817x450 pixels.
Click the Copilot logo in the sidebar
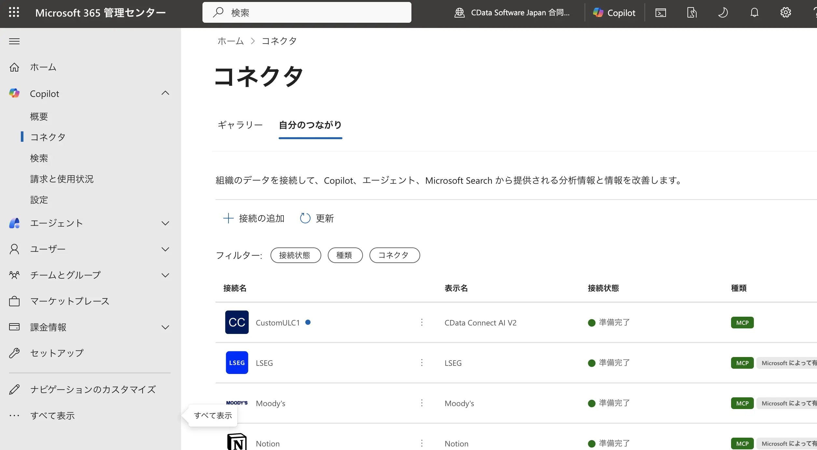click(14, 93)
